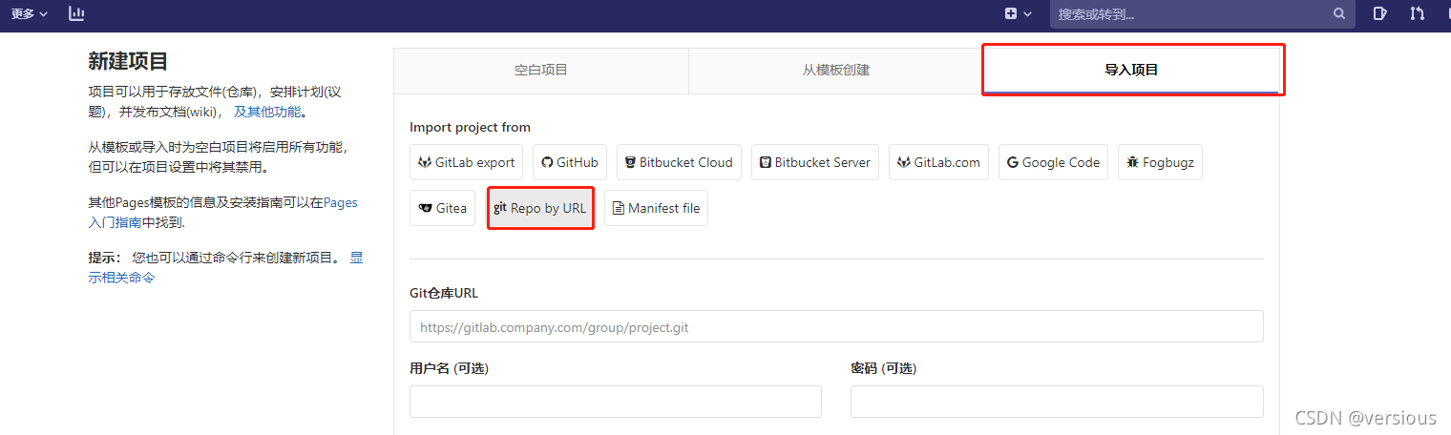
Task: Click the Repo by URL button
Action: point(540,208)
